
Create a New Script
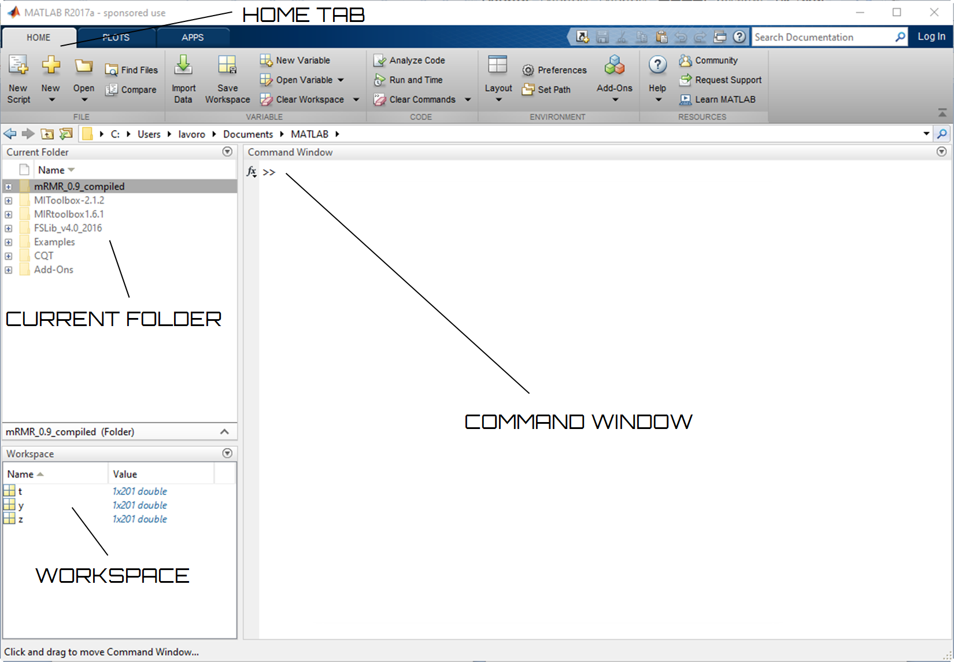(19, 79)
